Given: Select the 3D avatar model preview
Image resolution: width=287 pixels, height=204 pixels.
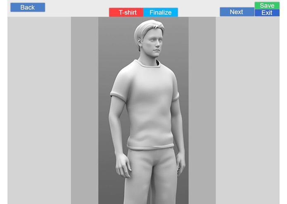Looking at the screenshot, I should tap(144, 110).
